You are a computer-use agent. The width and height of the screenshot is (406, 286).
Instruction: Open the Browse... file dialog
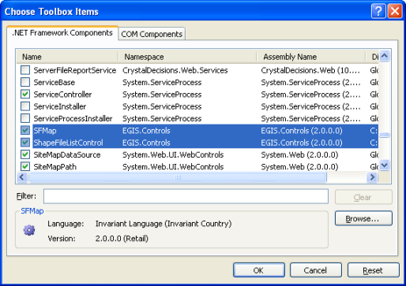click(x=363, y=218)
